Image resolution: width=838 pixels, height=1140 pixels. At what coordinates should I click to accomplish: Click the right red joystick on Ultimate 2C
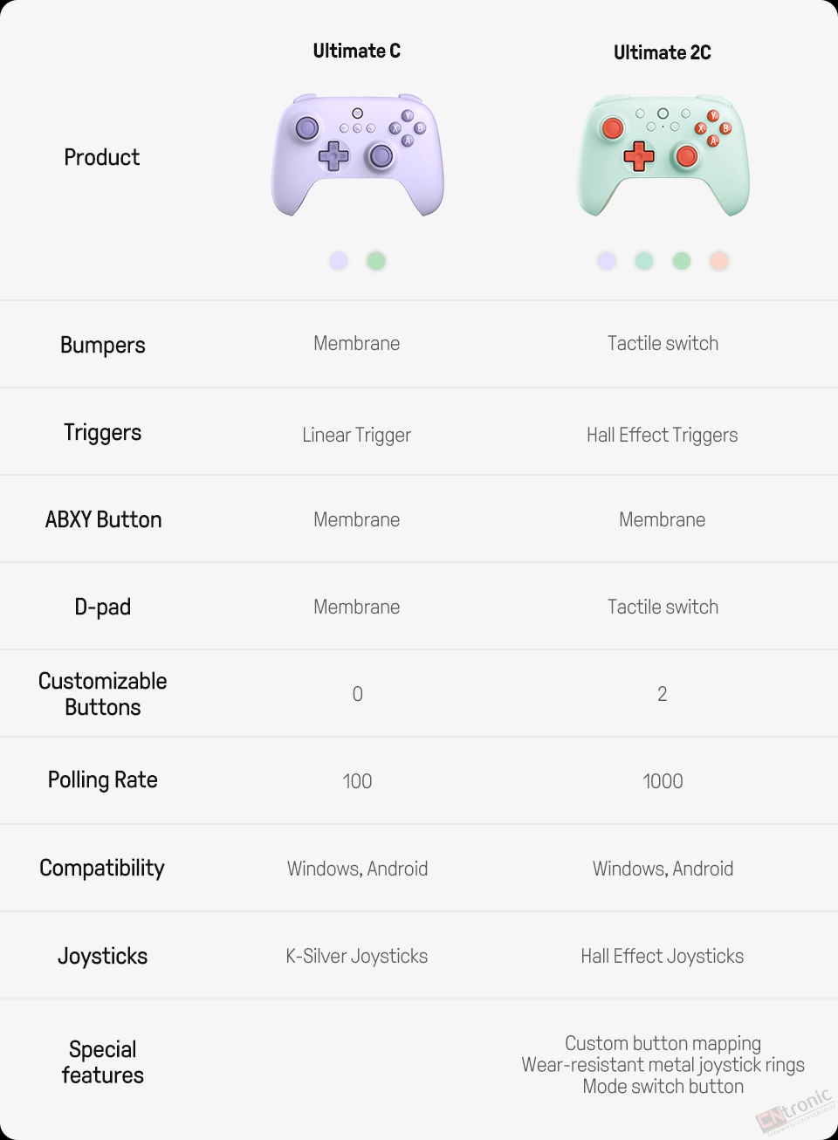point(687,157)
